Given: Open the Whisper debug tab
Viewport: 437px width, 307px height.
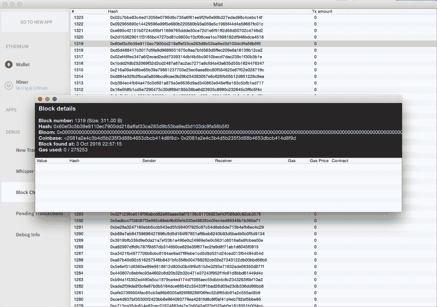Looking at the screenshot, I should point(25,171).
